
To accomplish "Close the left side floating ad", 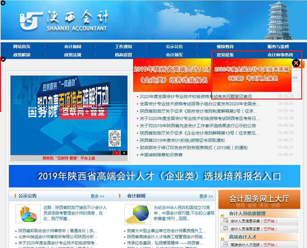I will (3, 59).
